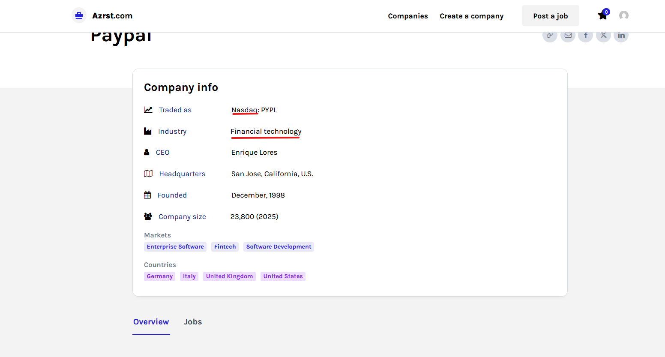
Task: Click the Enrique Lores CEO name
Action: (x=254, y=153)
